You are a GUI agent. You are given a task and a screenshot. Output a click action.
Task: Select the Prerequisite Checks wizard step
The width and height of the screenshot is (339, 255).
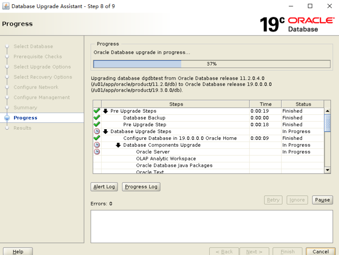(x=38, y=56)
